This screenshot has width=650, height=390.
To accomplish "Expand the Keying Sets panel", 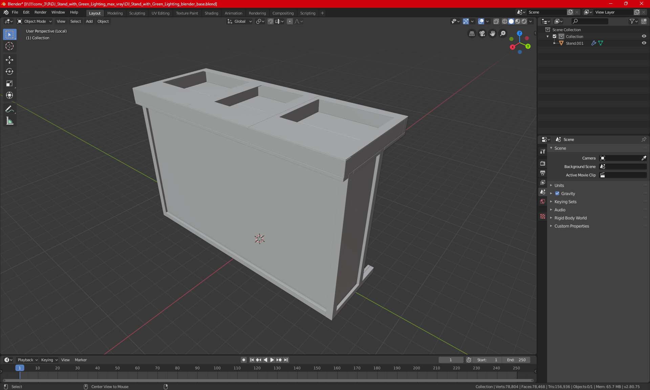I will [x=565, y=202].
